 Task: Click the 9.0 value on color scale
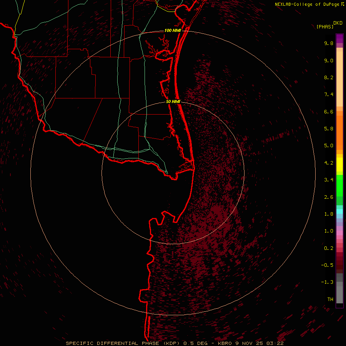click(329, 60)
